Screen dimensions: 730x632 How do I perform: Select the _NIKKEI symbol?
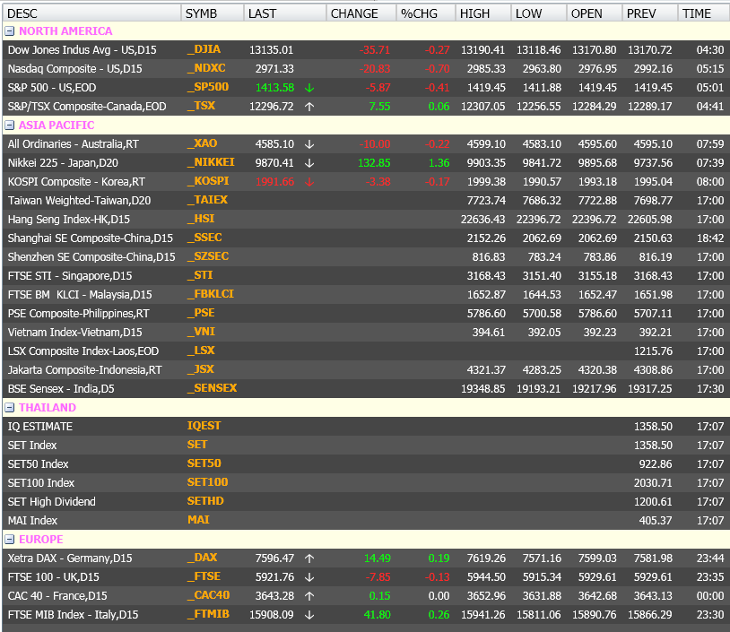(x=211, y=162)
